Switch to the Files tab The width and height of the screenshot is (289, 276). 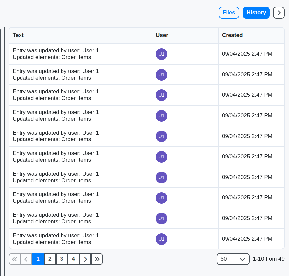[229, 13]
